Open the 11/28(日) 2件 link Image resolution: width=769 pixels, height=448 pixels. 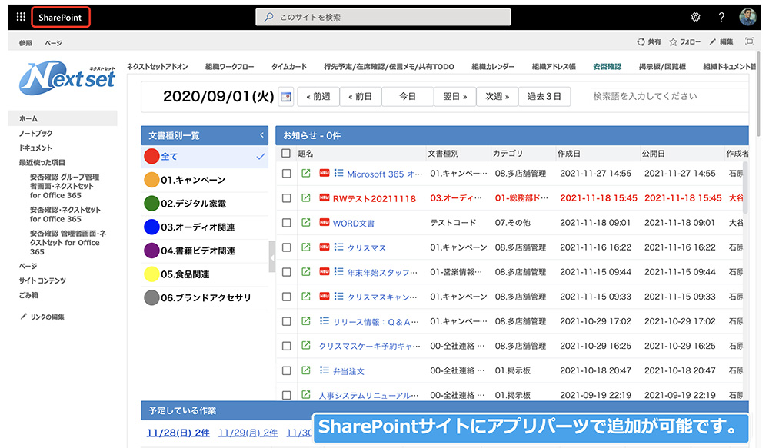coord(178,433)
